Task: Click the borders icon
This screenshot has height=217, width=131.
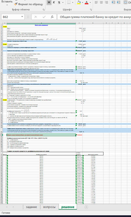Action: click(69, 3)
